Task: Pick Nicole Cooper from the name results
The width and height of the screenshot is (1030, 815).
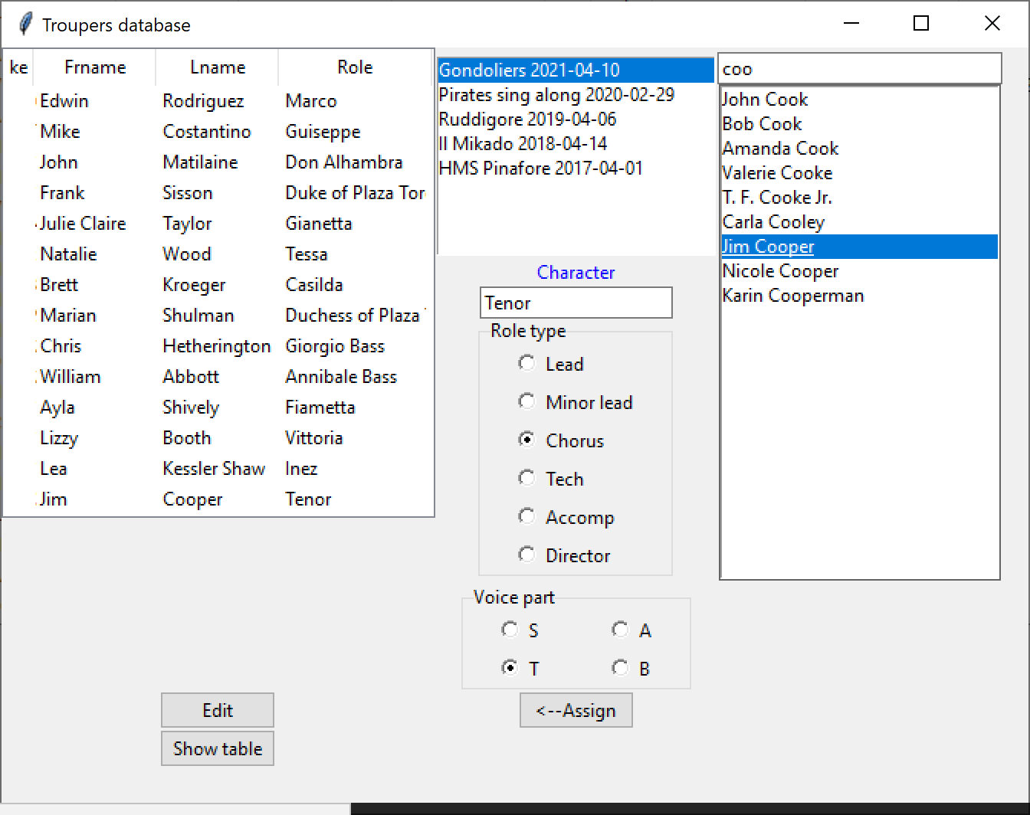Action: 780,271
